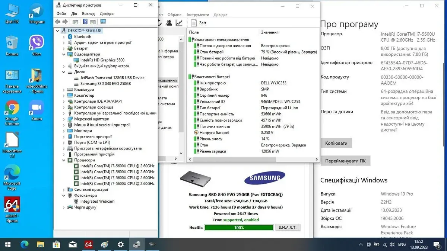Click the green Health 100% bar

point(239,228)
